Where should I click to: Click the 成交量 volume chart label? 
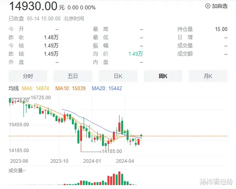17,171
